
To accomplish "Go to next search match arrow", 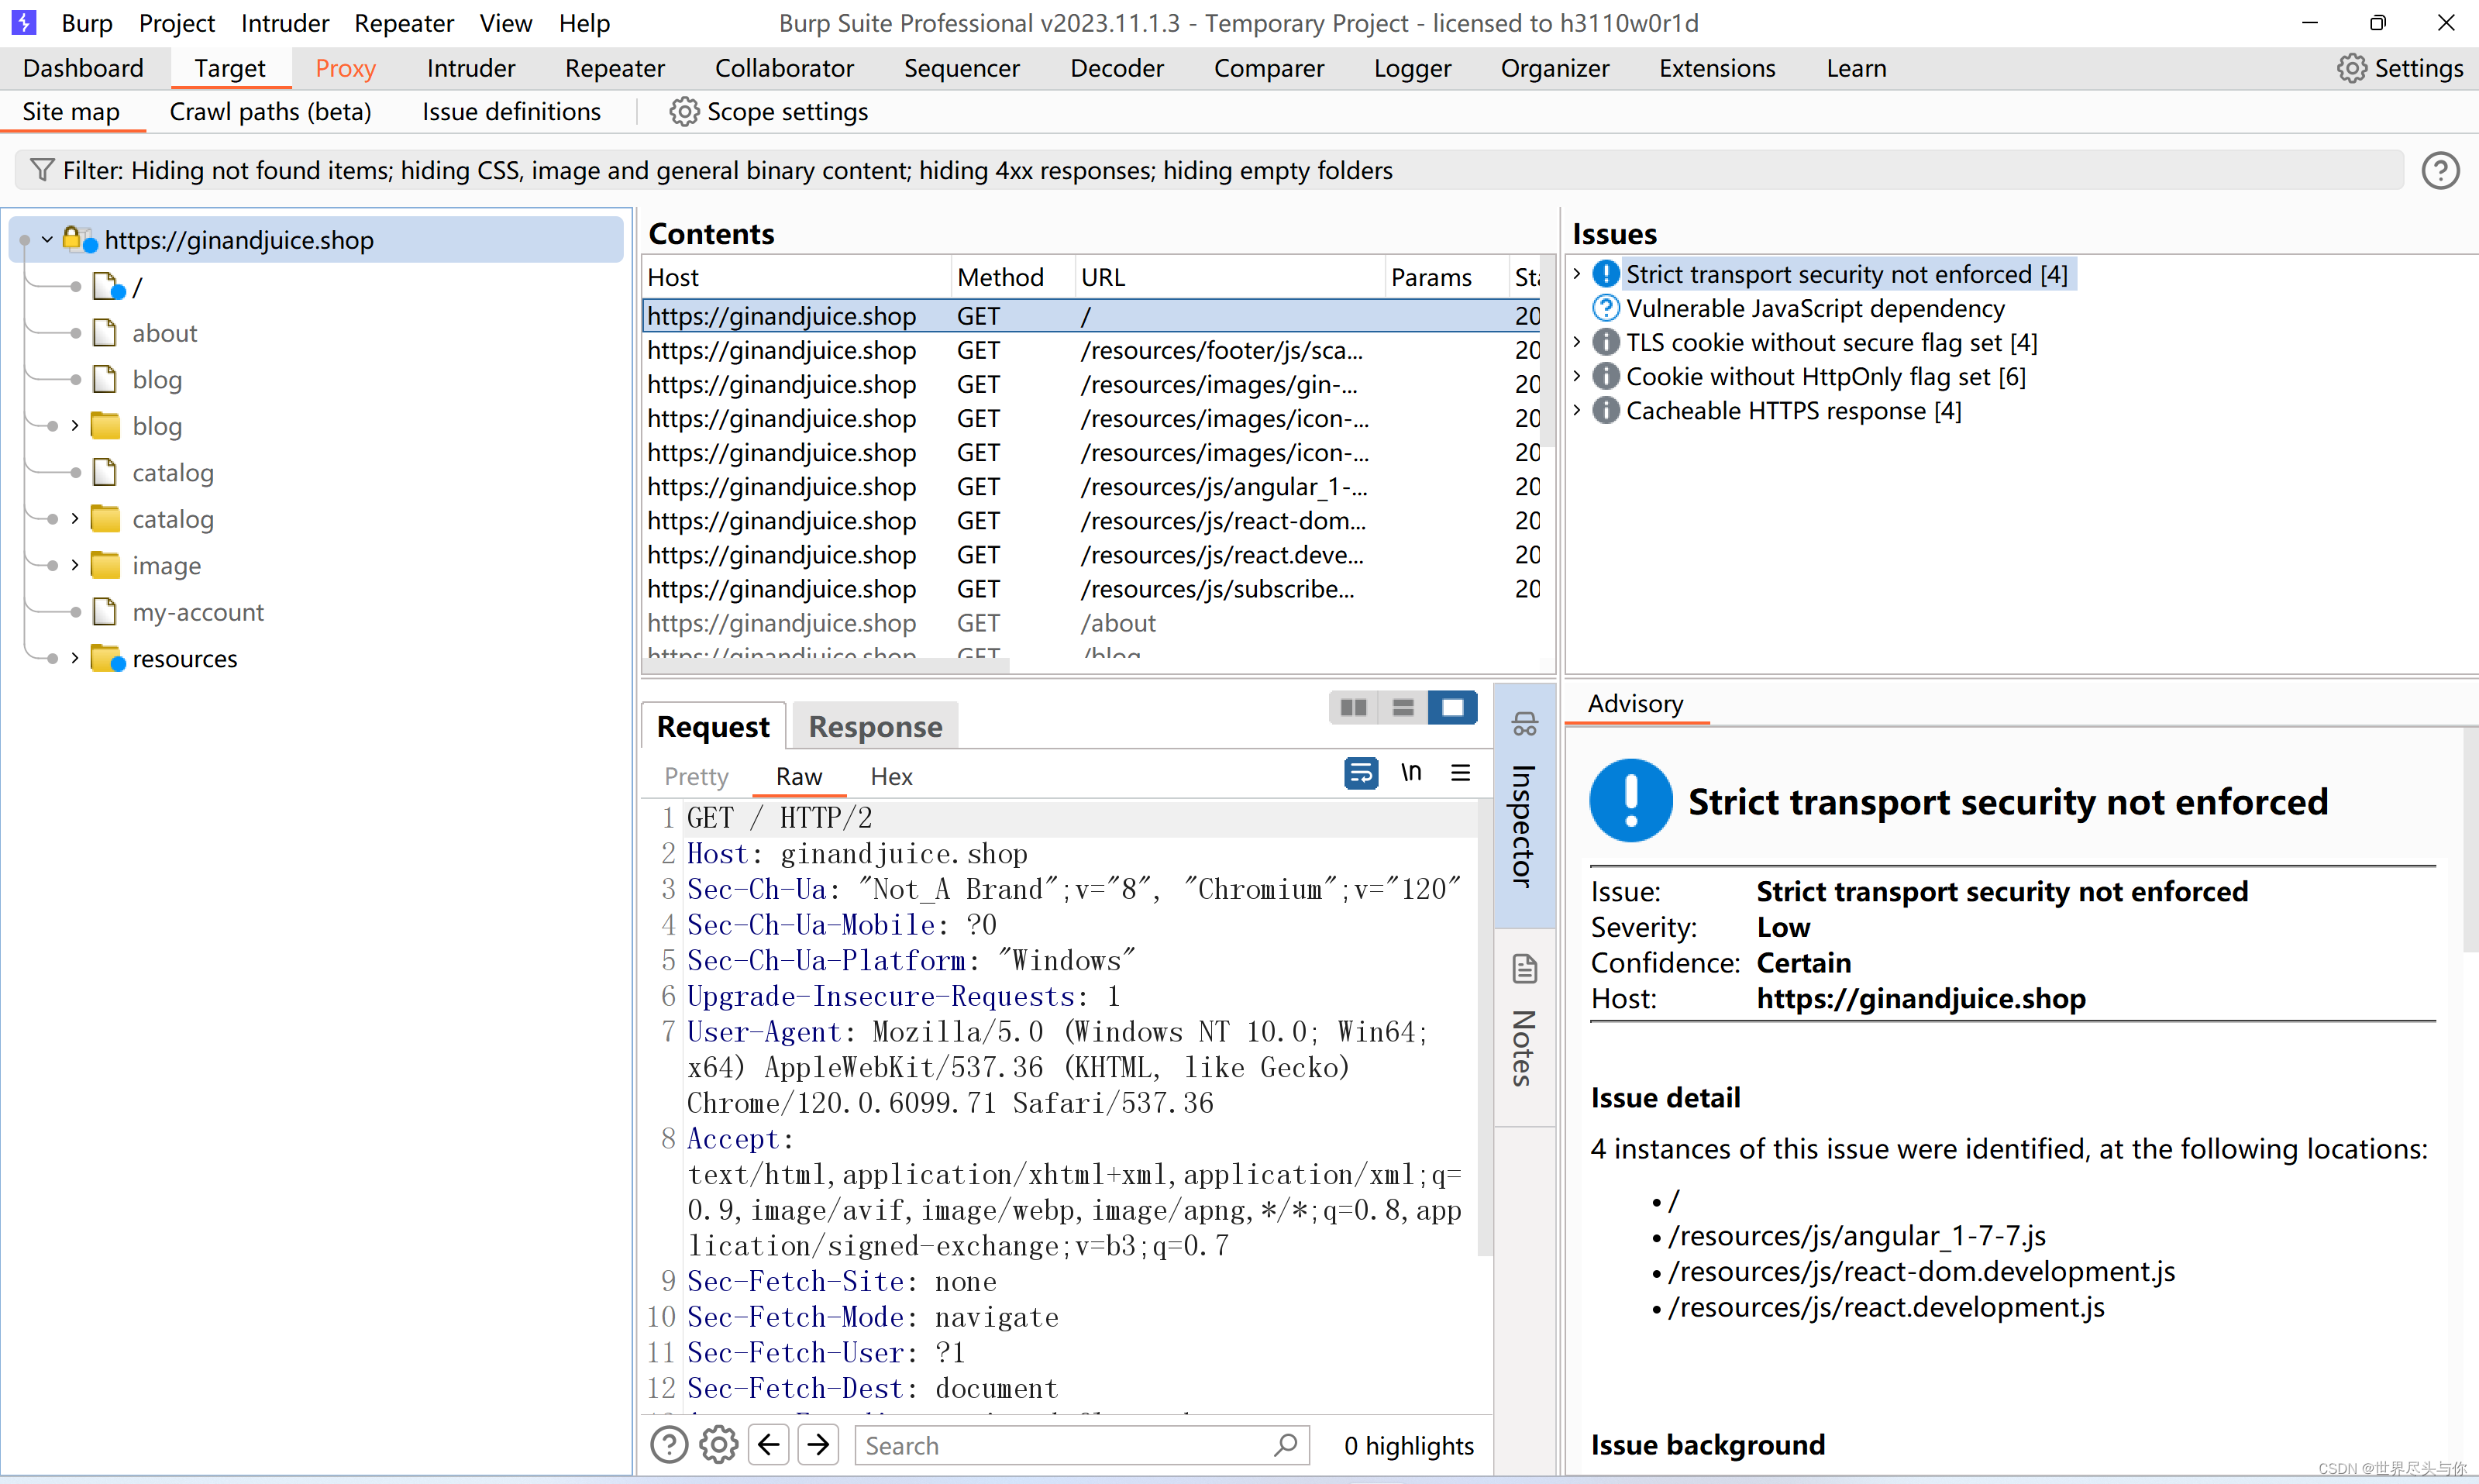I will click(818, 1445).
